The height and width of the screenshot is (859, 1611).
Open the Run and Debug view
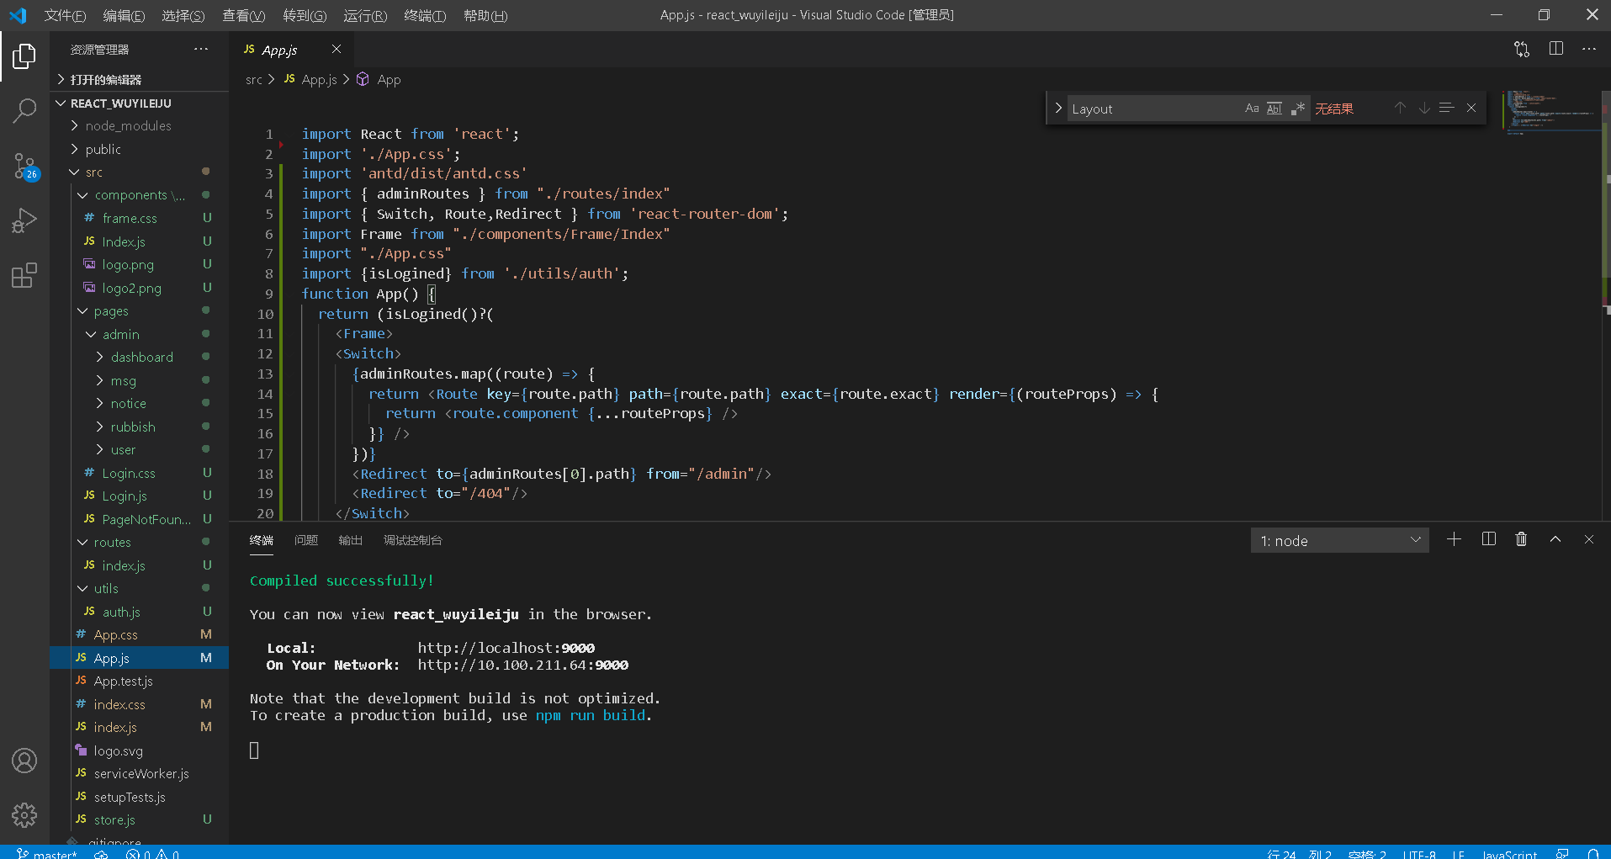24,220
